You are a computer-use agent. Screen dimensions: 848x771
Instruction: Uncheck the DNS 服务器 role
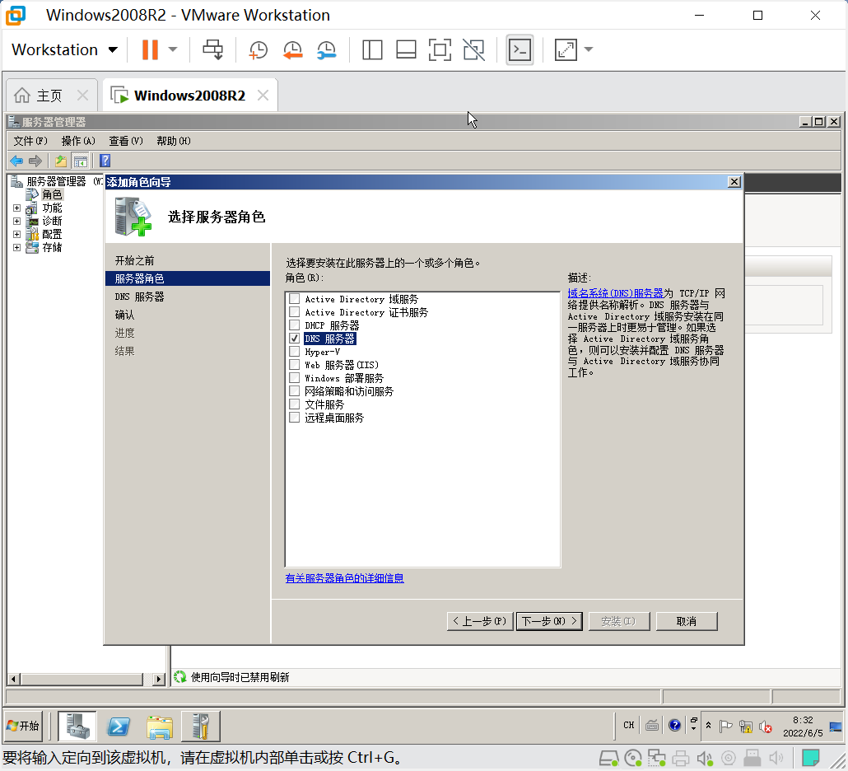(294, 339)
